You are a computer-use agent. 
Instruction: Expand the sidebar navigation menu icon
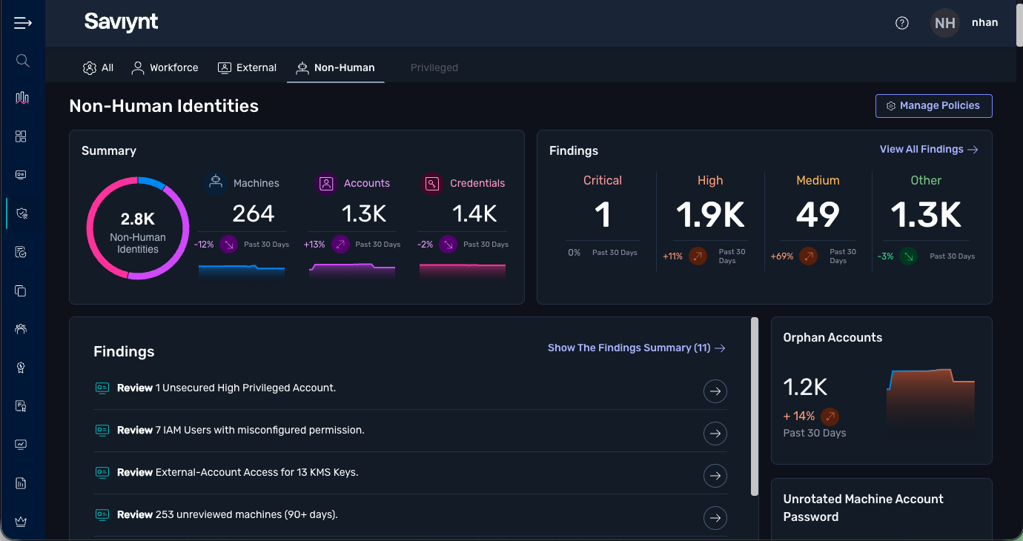[22, 23]
